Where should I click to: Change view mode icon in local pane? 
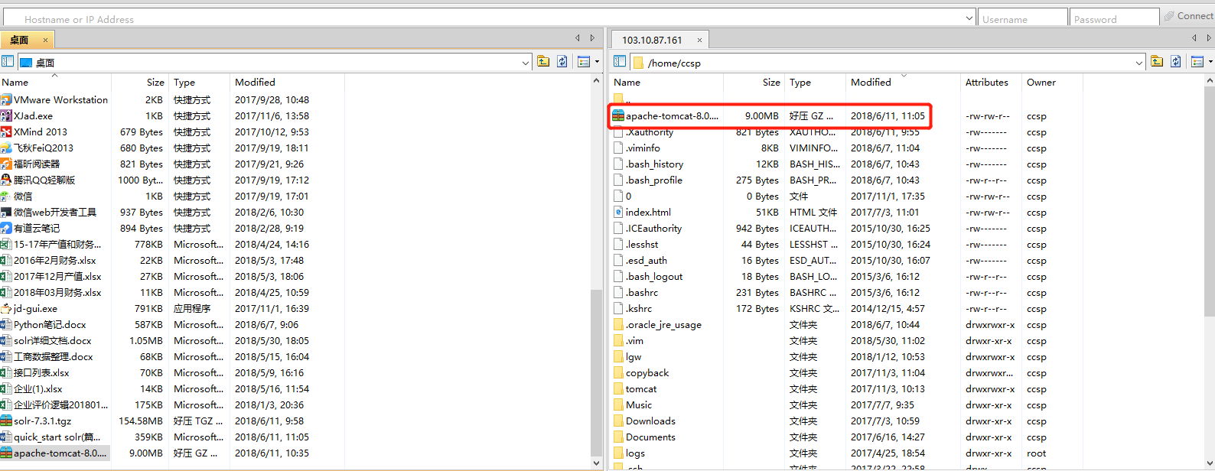[584, 62]
